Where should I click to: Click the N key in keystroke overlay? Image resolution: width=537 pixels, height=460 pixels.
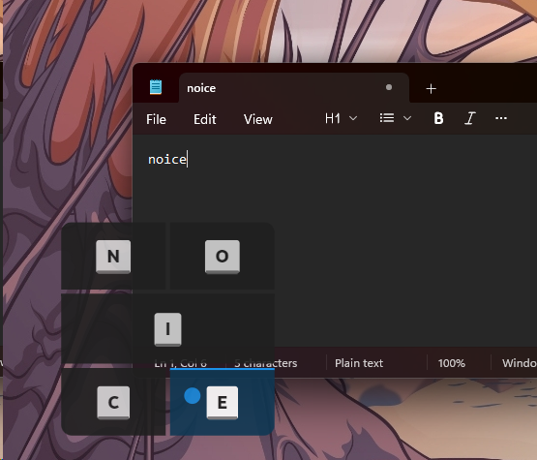coord(113,257)
